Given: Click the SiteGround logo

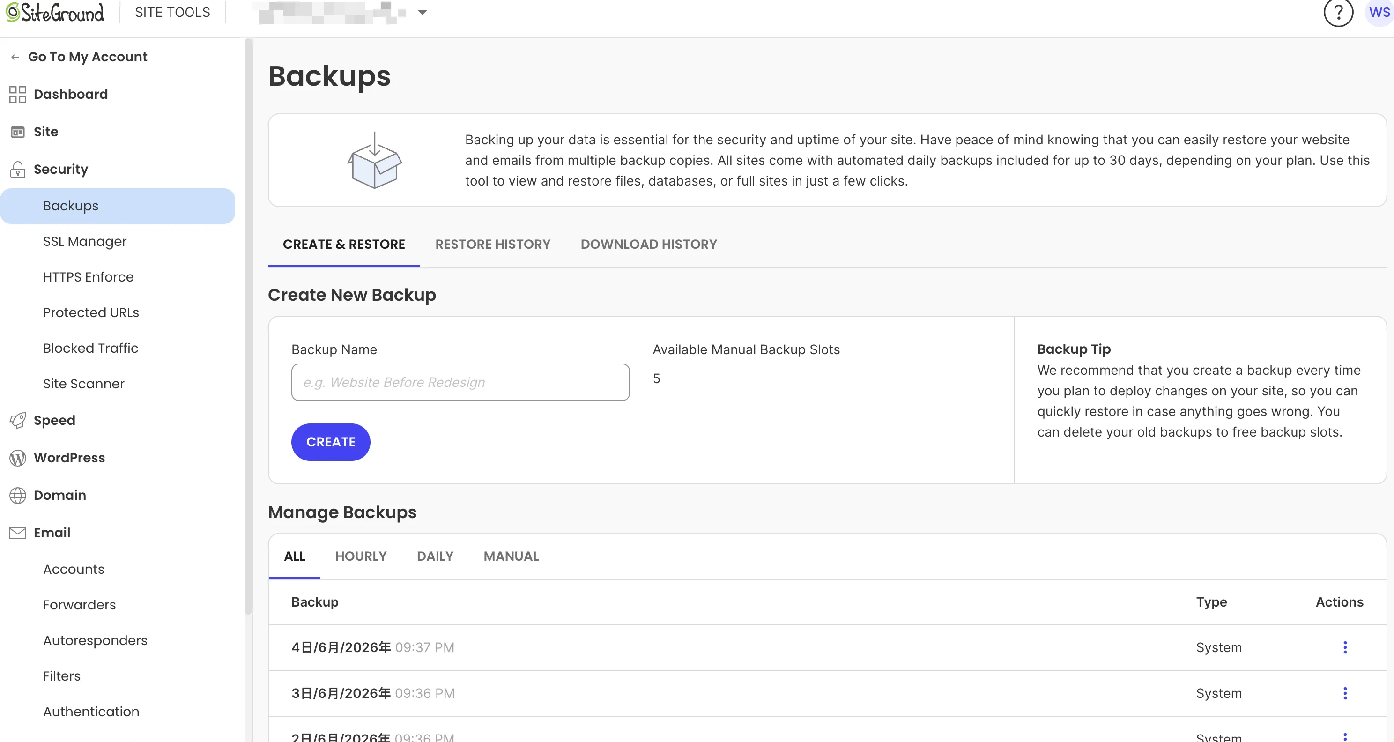Looking at the screenshot, I should pyautogui.click(x=55, y=13).
